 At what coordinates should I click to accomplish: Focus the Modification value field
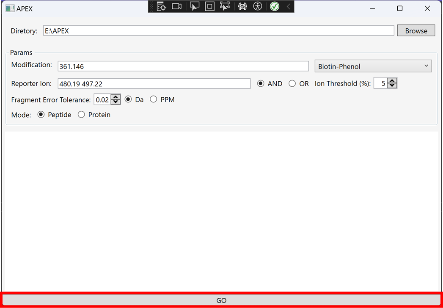[x=183, y=66]
